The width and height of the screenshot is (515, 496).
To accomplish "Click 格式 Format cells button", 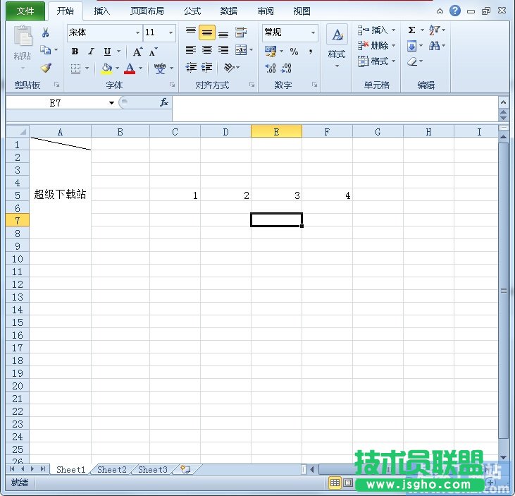I will 376,61.
